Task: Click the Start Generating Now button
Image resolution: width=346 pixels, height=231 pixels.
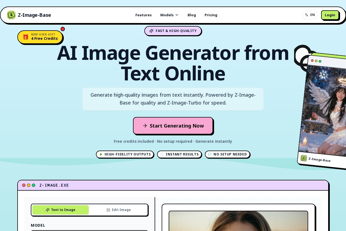Action: coord(173,126)
